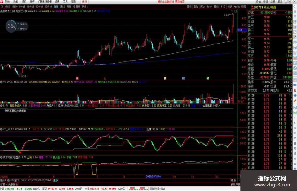This screenshot has width=297, height=191.
Task: Click the MA indicator settings circle icon
Action: [25, 11]
